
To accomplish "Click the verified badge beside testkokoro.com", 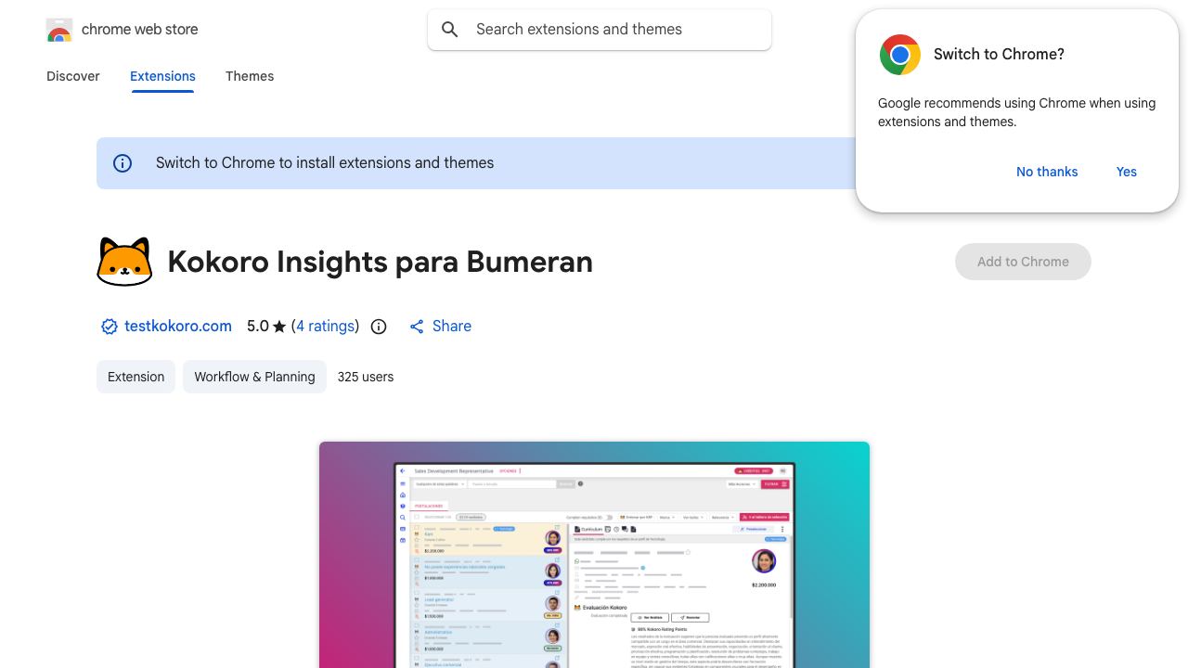I will [110, 327].
